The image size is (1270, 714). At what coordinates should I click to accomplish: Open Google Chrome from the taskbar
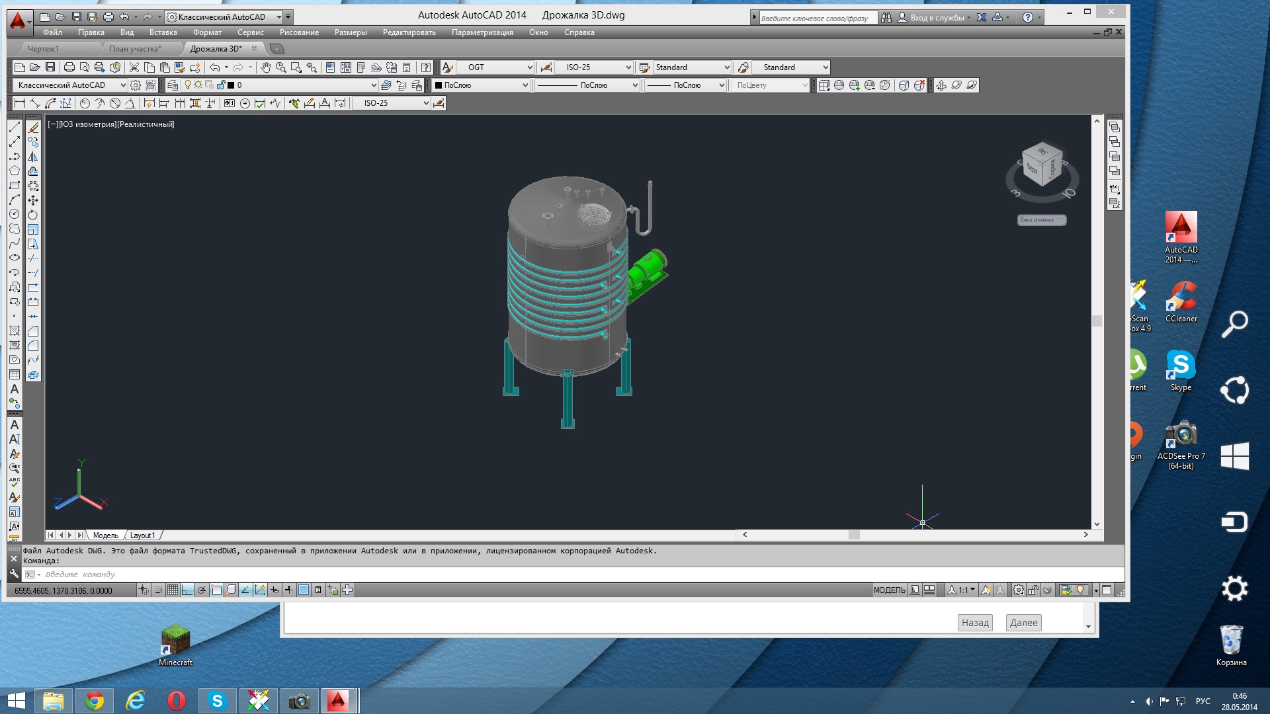(x=95, y=701)
